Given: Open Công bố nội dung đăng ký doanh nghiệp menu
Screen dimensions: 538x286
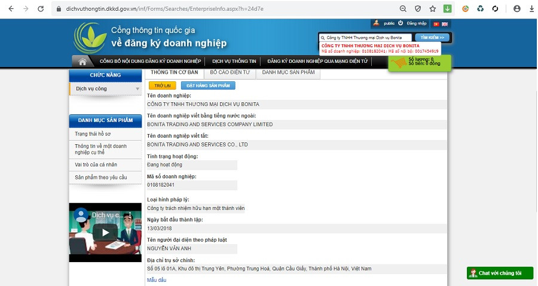Looking at the screenshot, I should [150, 61].
